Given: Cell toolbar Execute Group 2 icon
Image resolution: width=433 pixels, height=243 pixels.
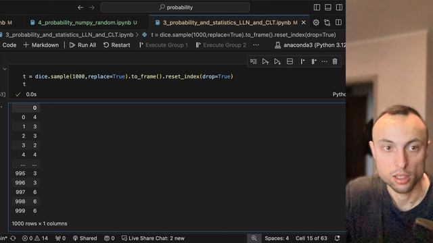Looking at the screenshot, I should pos(314,61).
